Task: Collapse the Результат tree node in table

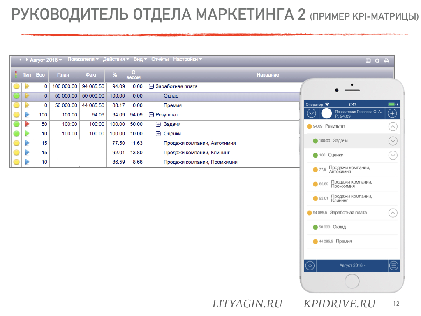Action: (151, 115)
